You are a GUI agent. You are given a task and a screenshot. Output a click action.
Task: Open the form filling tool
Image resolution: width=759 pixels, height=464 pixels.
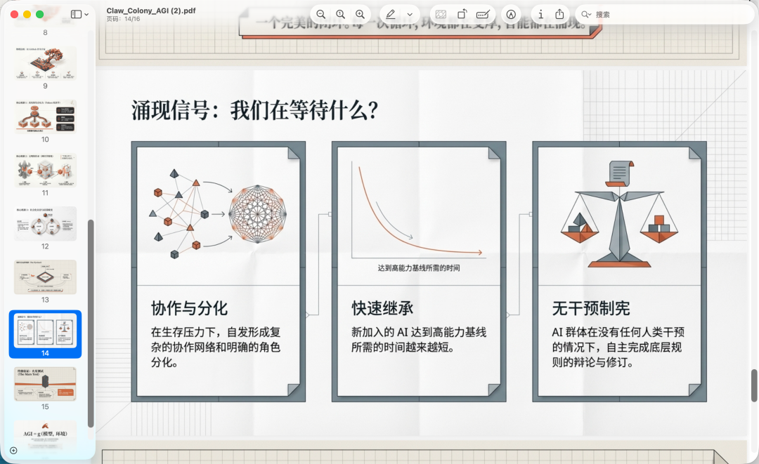tap(483, 15)
